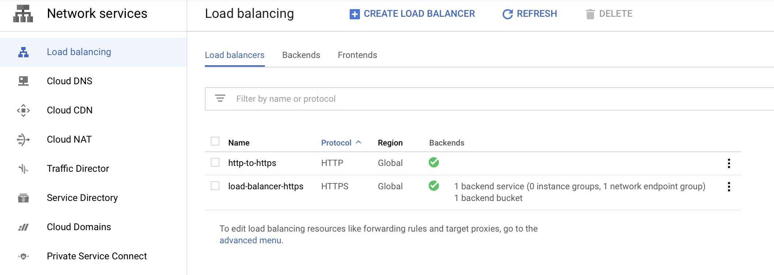Click green healthy status icon for load-balancer-https
Viewport: 774px width, 275px height.
click(434, 186)
